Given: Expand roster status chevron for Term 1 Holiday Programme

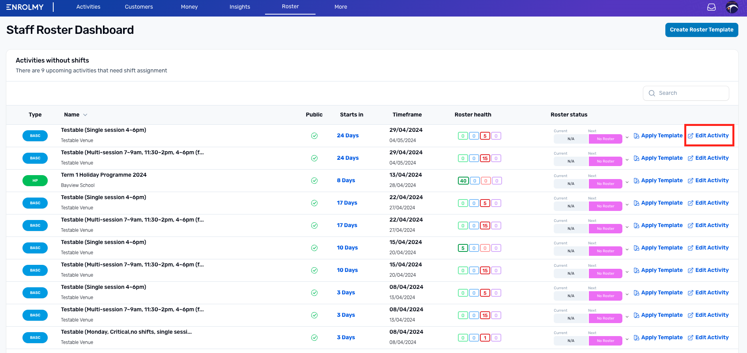Looking at the screenshot, I should pyautogui.click(x=627, y=182).
